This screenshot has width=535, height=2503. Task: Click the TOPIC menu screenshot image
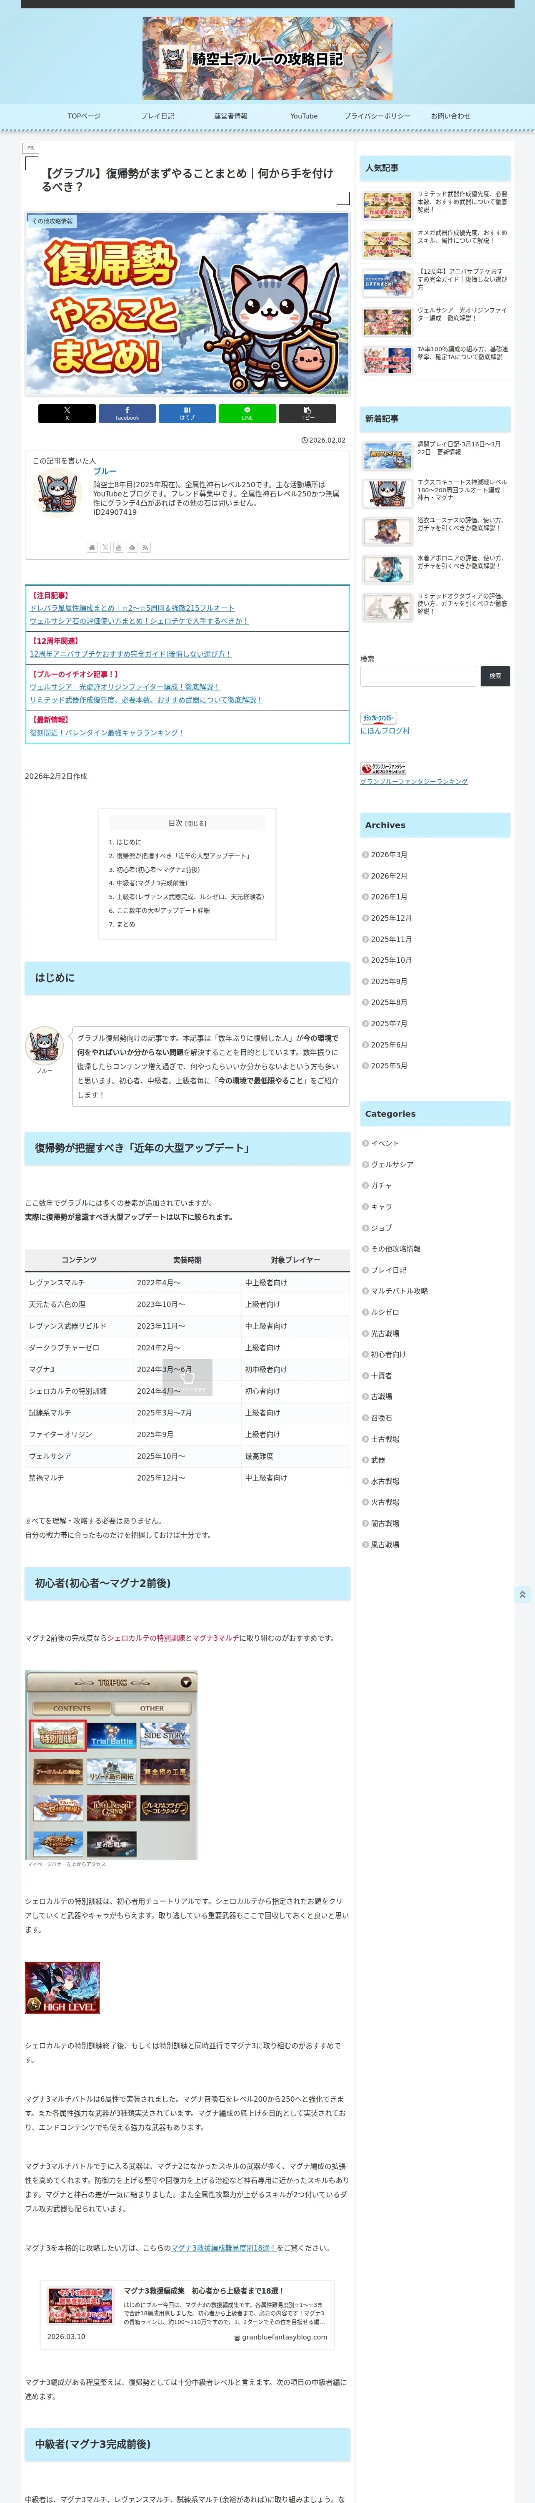[111, 1765]
